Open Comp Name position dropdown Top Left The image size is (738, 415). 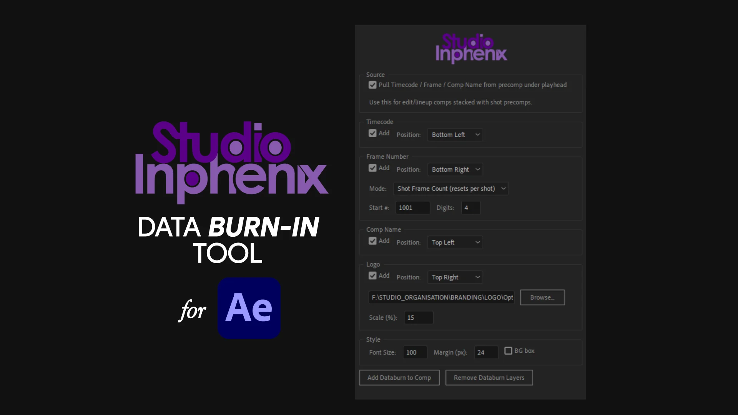[455, 242]
